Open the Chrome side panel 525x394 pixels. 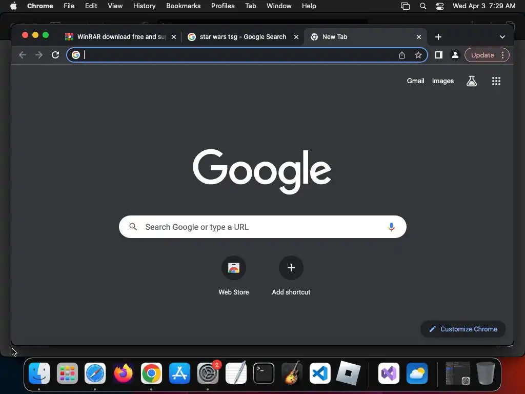tap(439, 55)
